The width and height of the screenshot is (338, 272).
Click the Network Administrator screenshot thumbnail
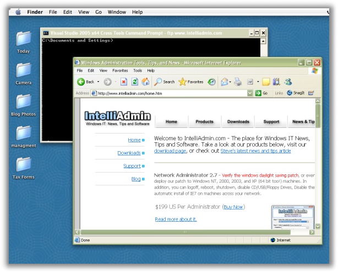tap(293, 217)
